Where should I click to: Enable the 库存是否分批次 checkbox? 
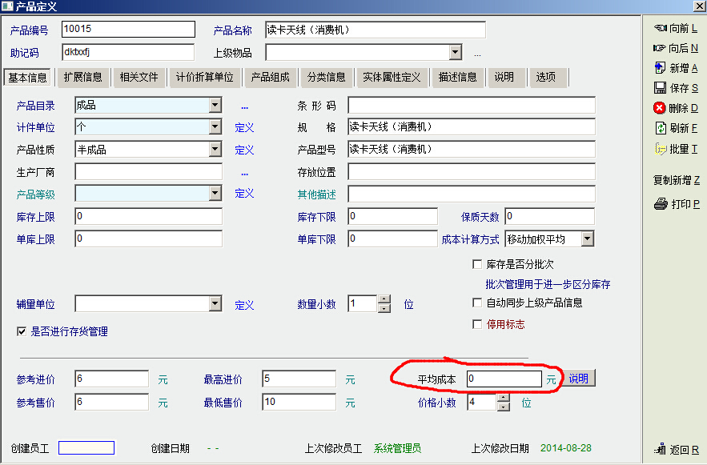tap(478, 264)
